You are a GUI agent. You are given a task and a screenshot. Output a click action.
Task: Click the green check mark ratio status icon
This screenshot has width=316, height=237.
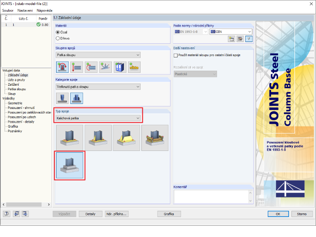39,25
